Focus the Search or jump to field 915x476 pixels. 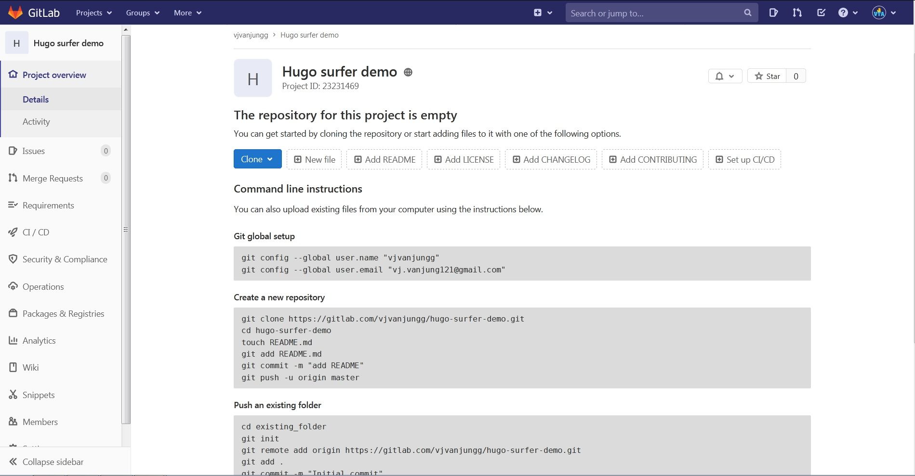click(x=662, y=13)
